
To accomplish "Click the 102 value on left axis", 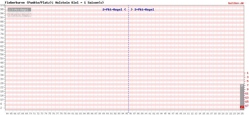I will pos(3,5).
